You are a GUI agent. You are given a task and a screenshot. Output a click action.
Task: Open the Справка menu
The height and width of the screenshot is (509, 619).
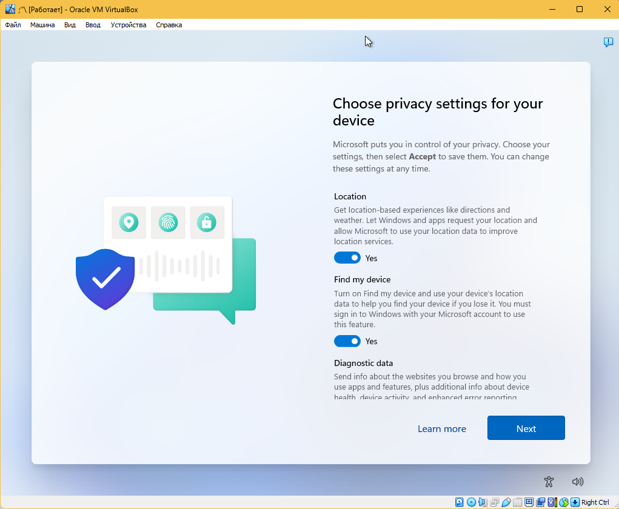(169, 25)
